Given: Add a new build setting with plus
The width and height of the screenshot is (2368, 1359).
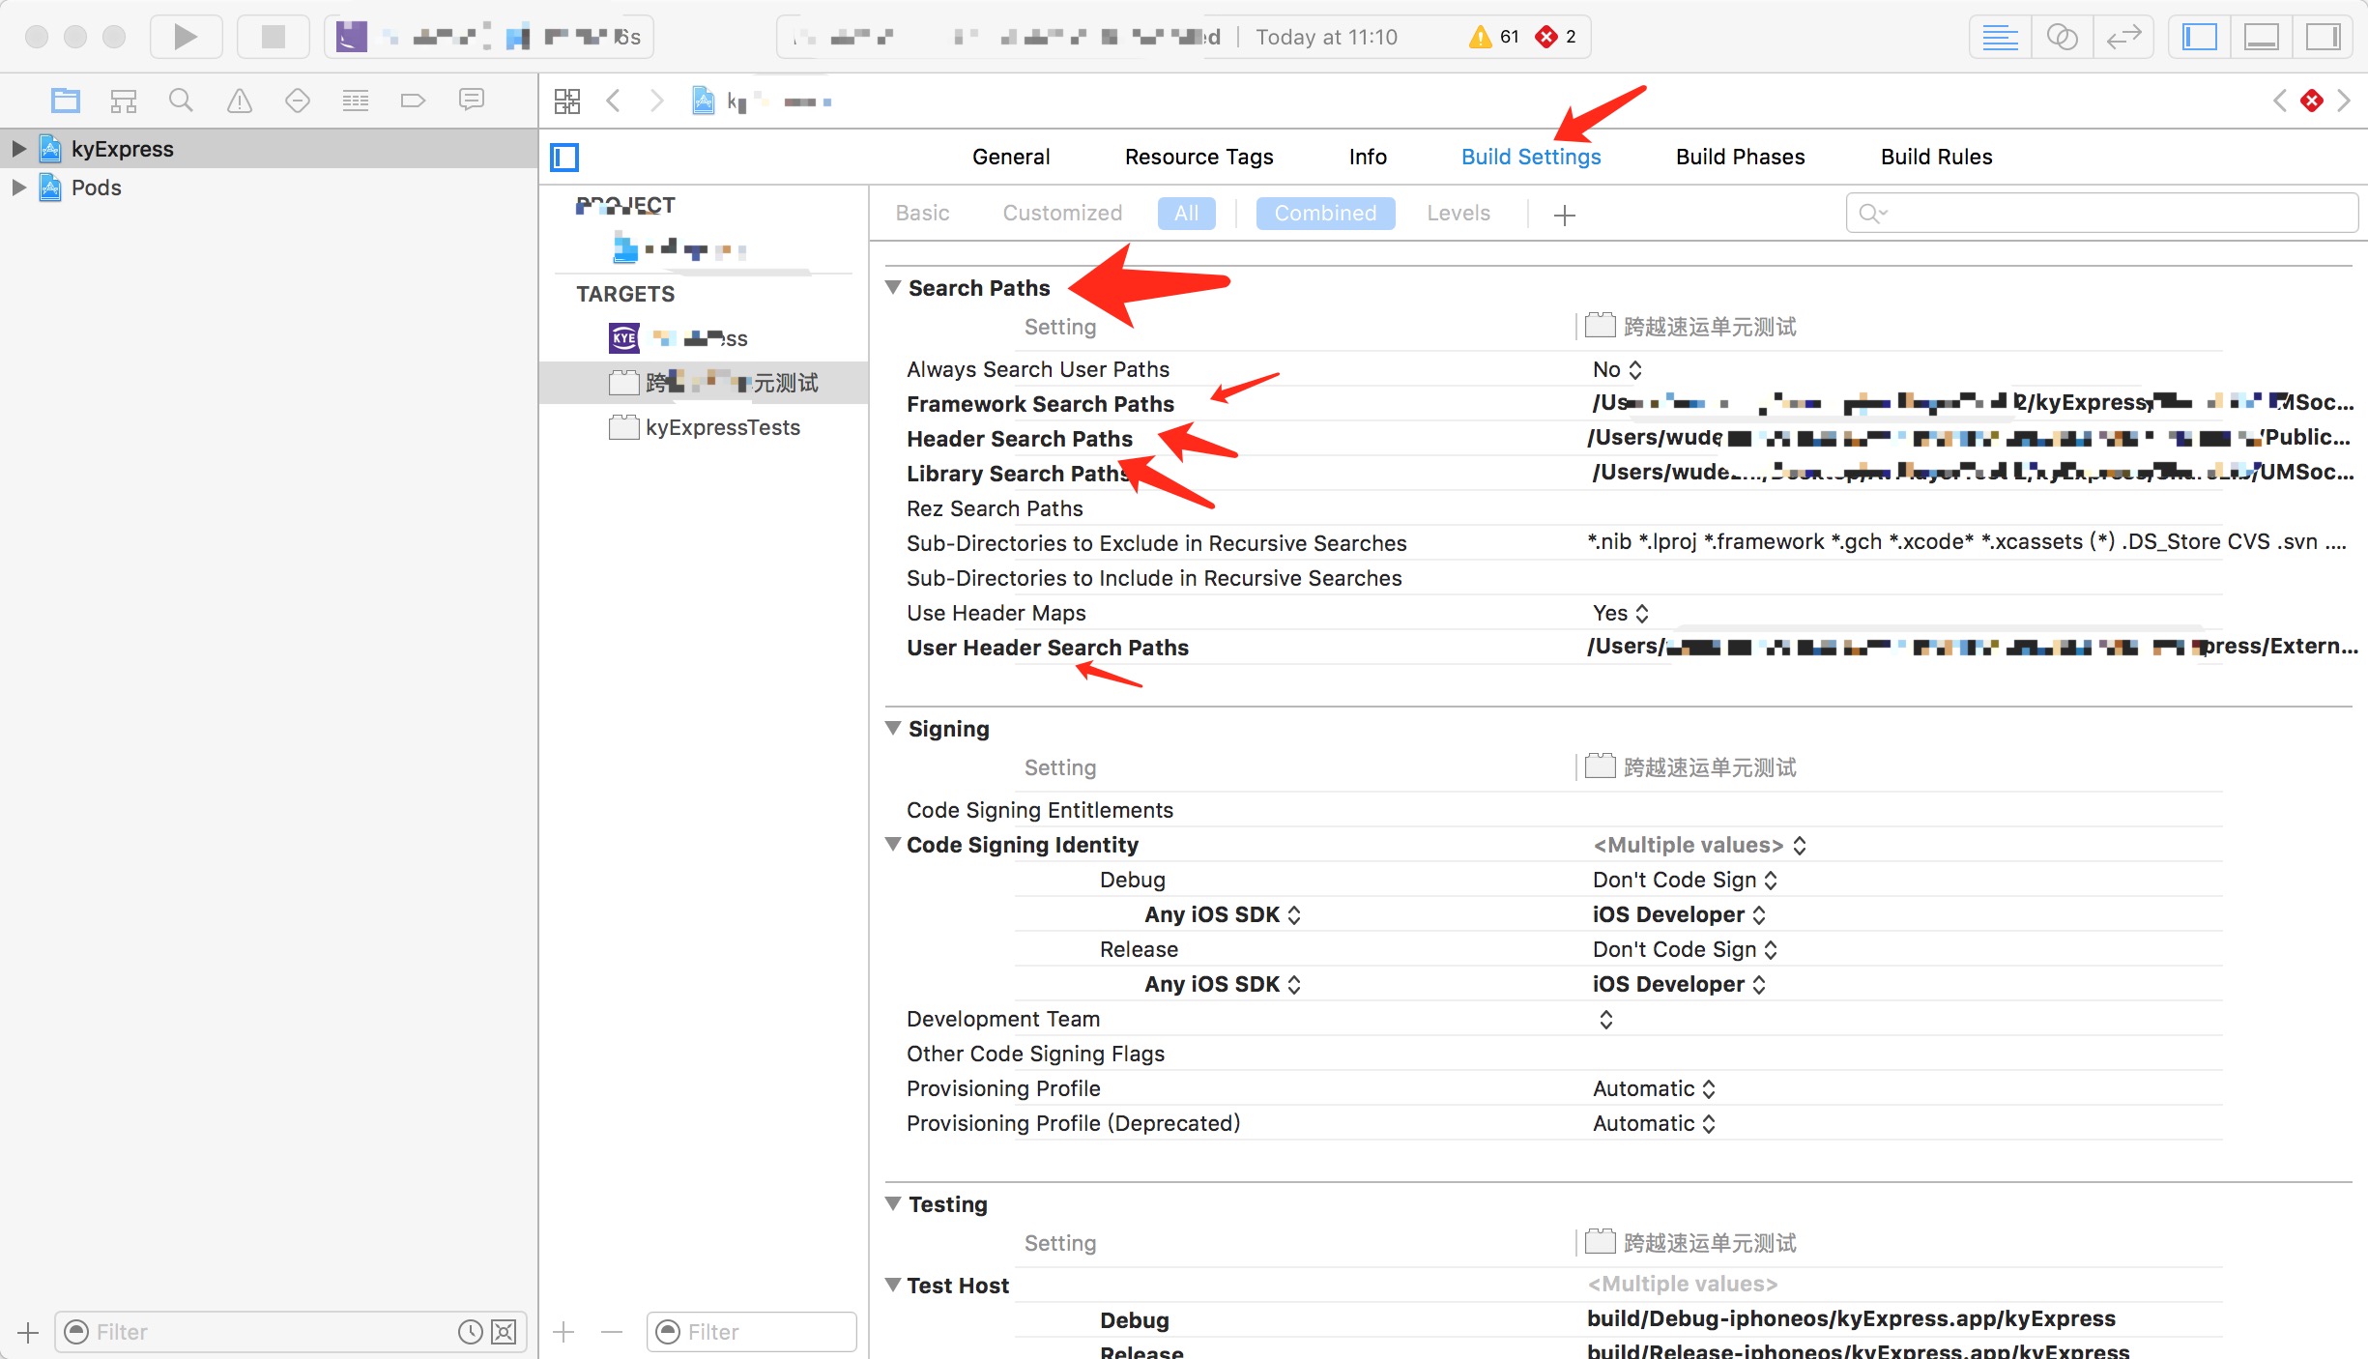Looking at the screenshot, I should [x=1565, y=215].
